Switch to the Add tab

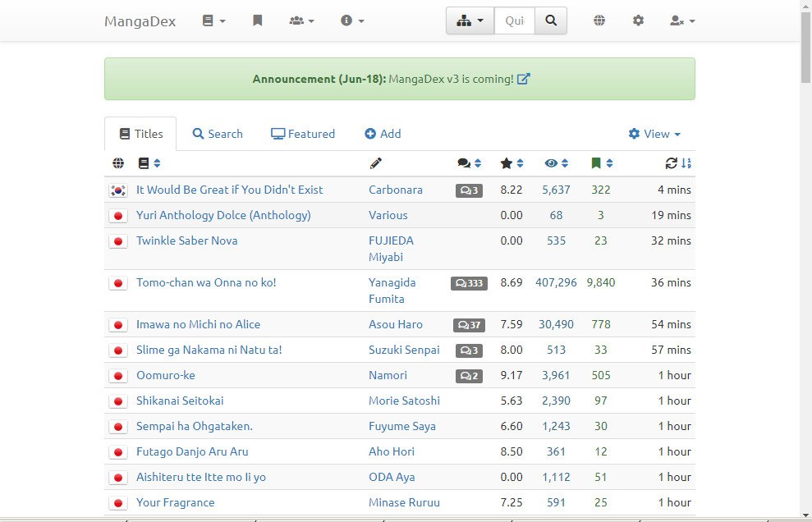coord(383,134)
